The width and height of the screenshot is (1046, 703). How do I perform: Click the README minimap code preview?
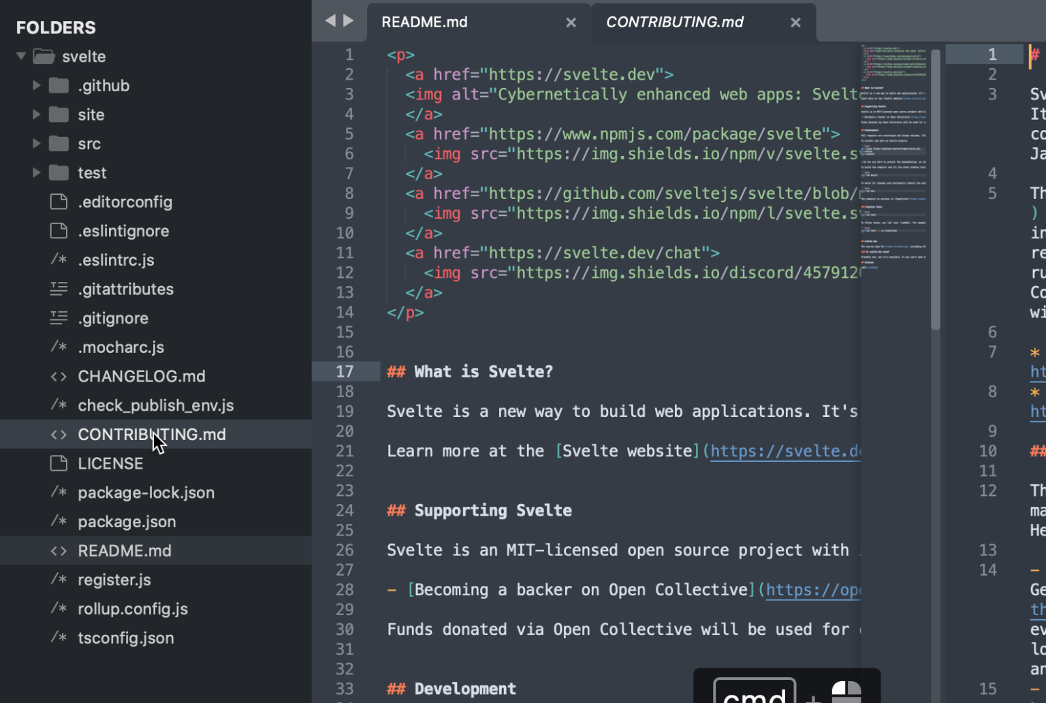(x=893, y=157)
